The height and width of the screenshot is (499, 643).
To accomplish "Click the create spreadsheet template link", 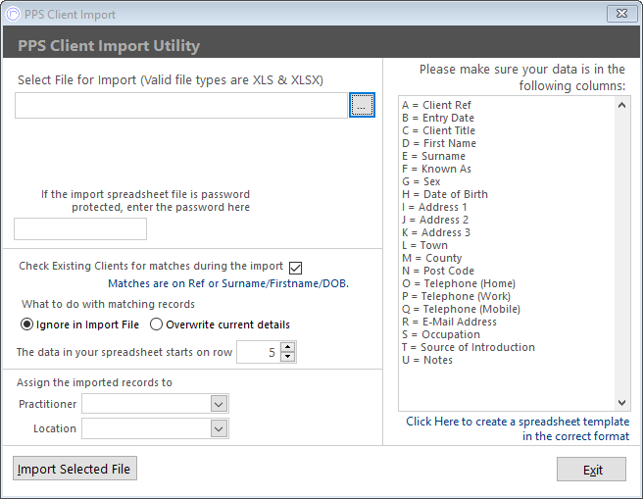I will coord(518,428).
